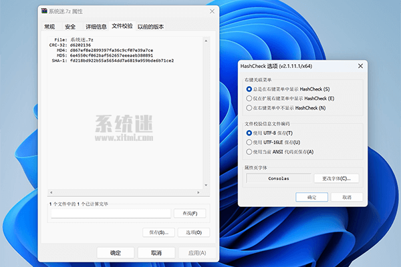Click the MD4 hash value line
Viewport: 401px width, 267px height.
point(105,50)
